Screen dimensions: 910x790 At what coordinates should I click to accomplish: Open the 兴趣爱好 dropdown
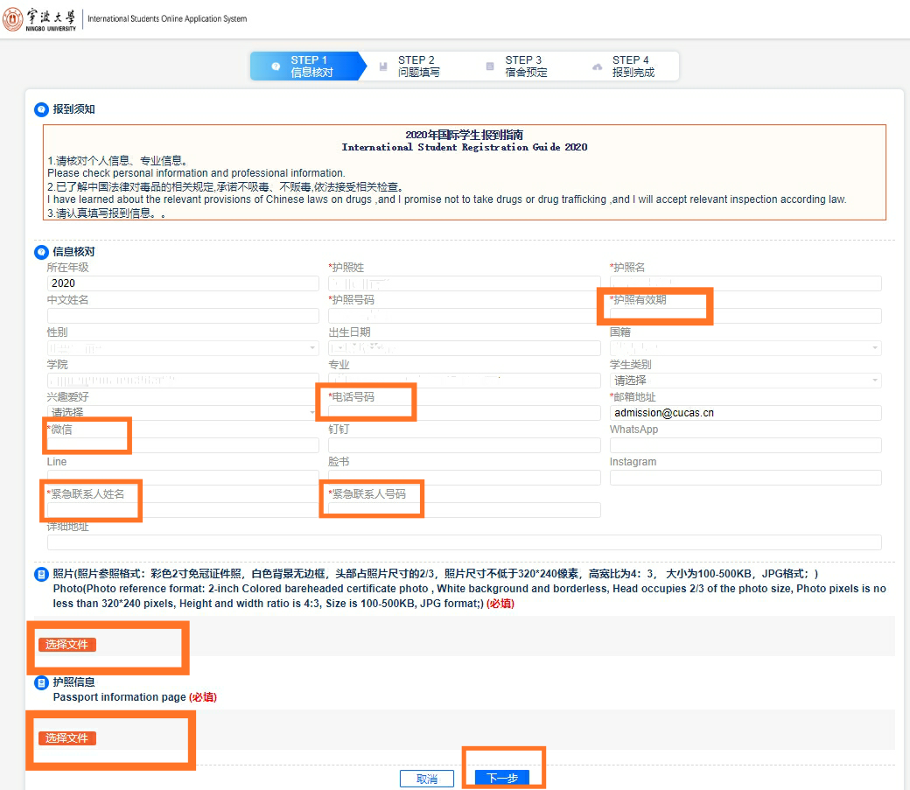[182, 412]
